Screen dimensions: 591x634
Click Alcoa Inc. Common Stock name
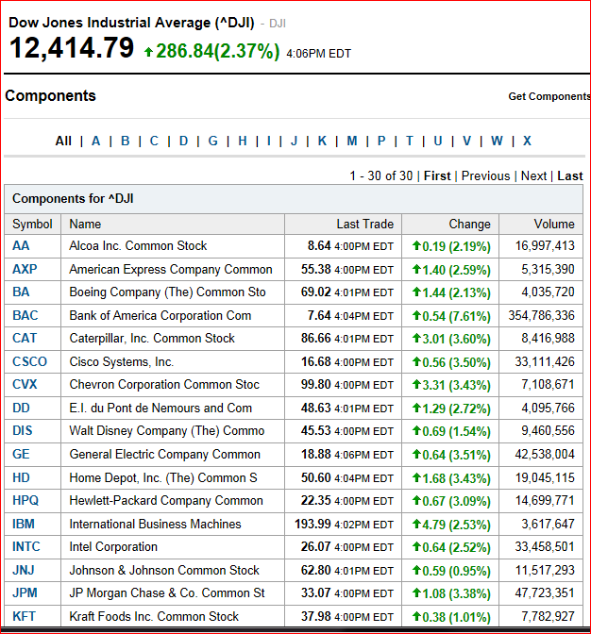[138, 246]
